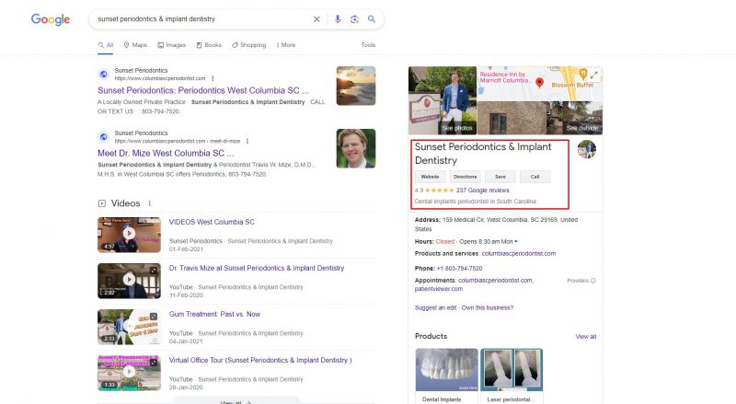Expand business hours dropdown arrow
The width and height of the screenshot is (736, 404).
(515, 240)
